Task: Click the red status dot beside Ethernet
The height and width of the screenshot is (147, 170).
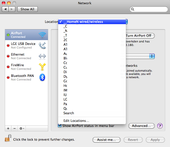Action: click(x=8, y=56)
